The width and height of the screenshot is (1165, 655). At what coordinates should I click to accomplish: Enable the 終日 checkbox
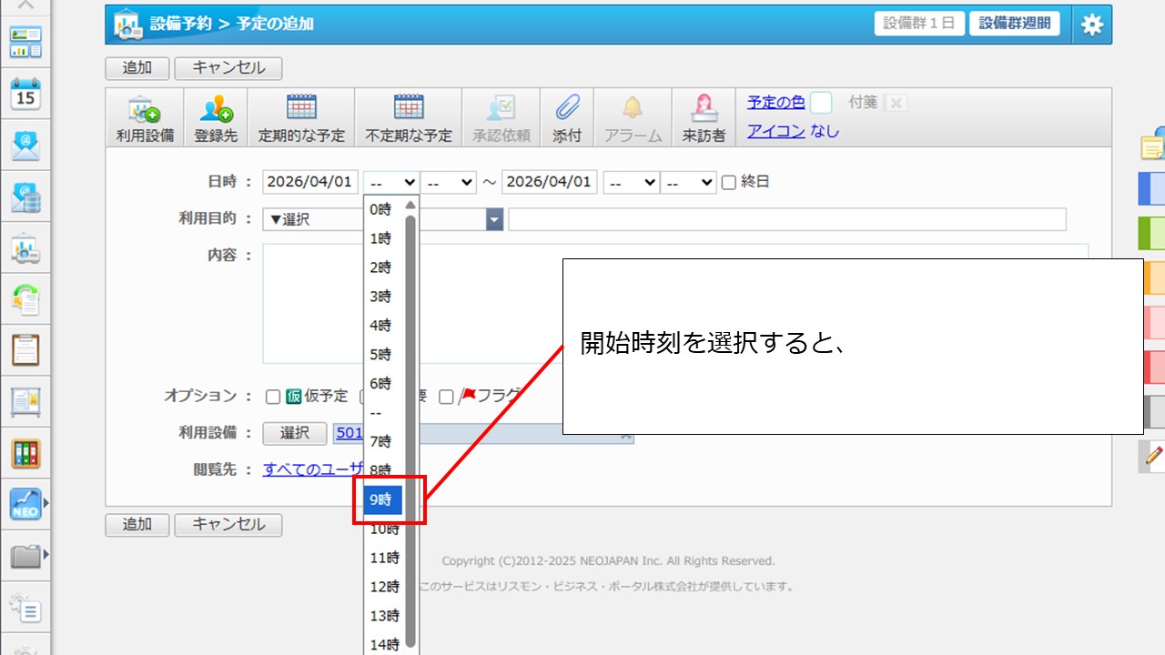point(729,182)
